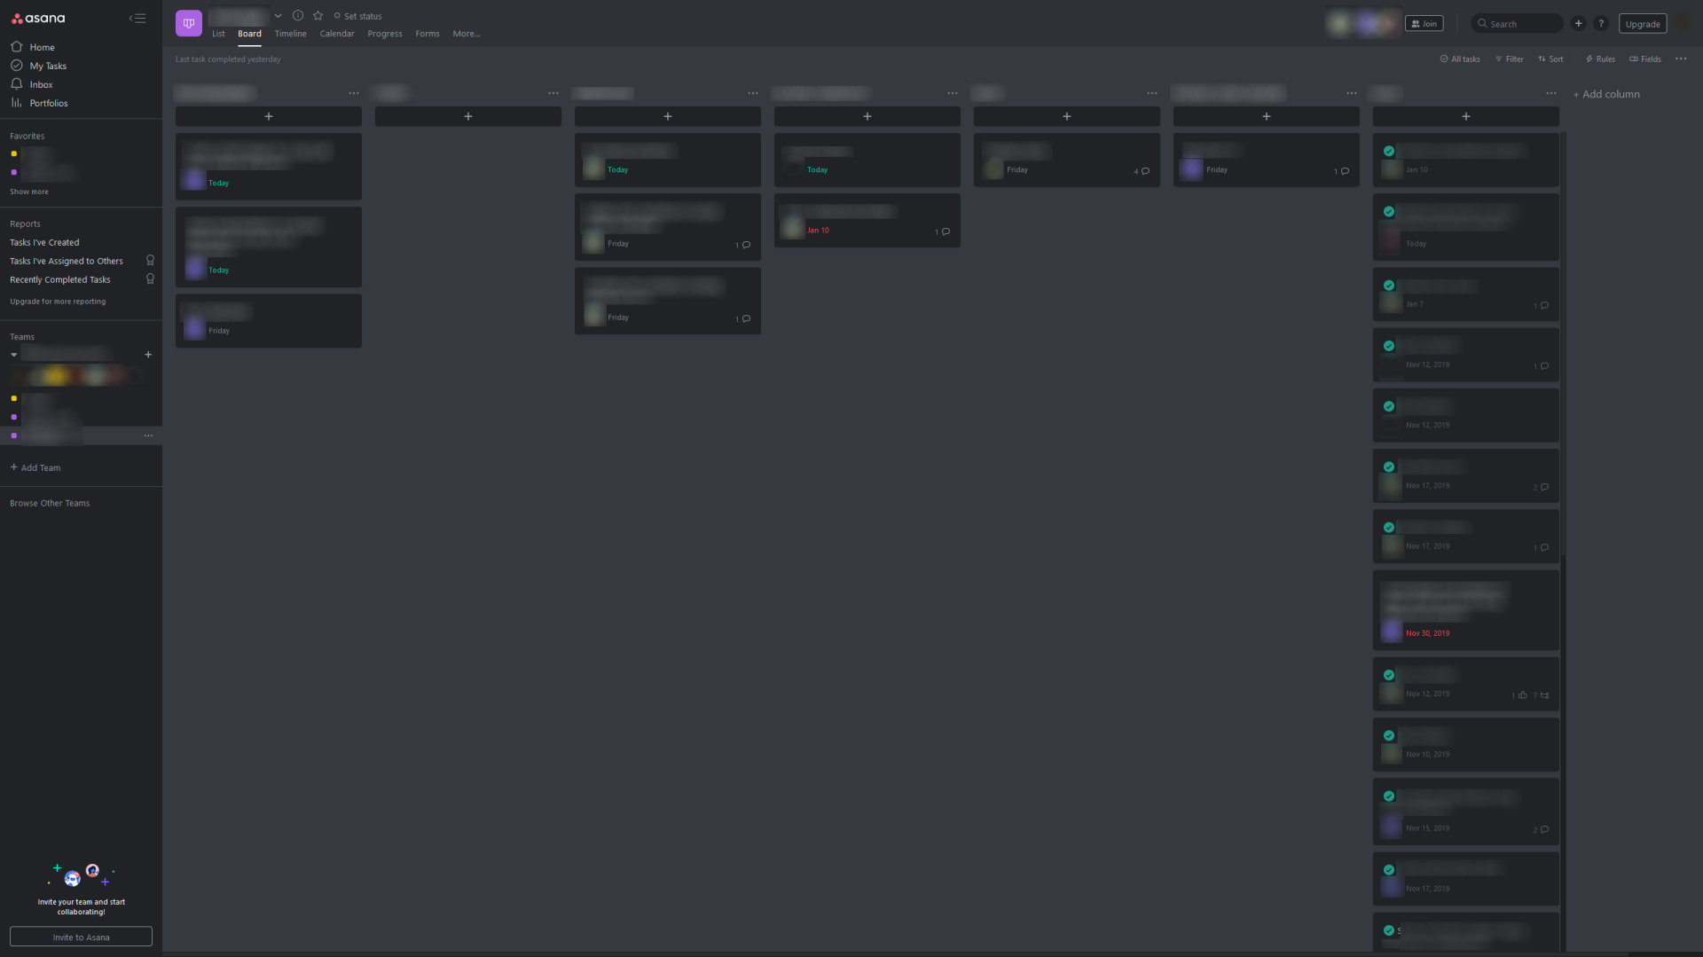Open the help question mark icon
Screen dimensions: 1703x957
(1602, 24)
